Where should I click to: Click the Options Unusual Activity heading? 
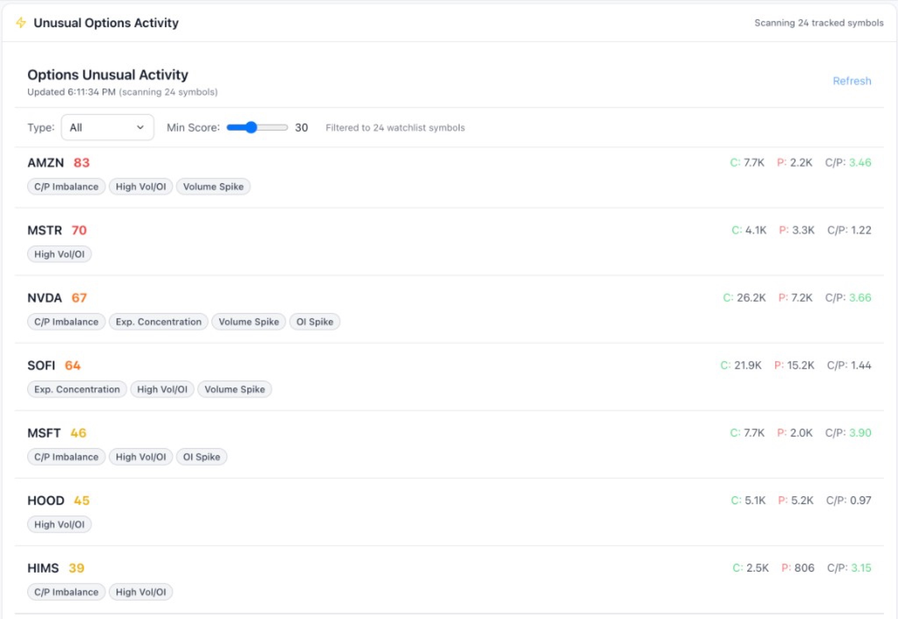(108, 75)
